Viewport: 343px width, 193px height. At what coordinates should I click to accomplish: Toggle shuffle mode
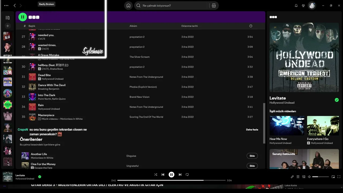click(156, 175)
